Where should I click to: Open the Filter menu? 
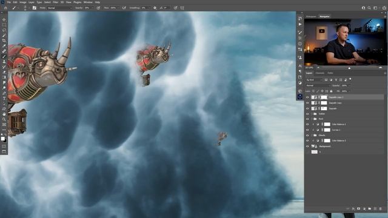click(x=55, y=2)
